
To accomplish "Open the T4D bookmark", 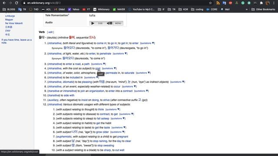I will pos(34,10).
